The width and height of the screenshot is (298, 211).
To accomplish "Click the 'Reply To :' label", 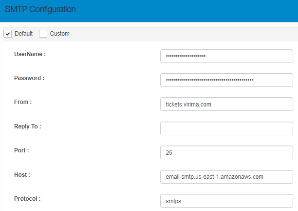I will pyautogui.click(x=27, y=127).
